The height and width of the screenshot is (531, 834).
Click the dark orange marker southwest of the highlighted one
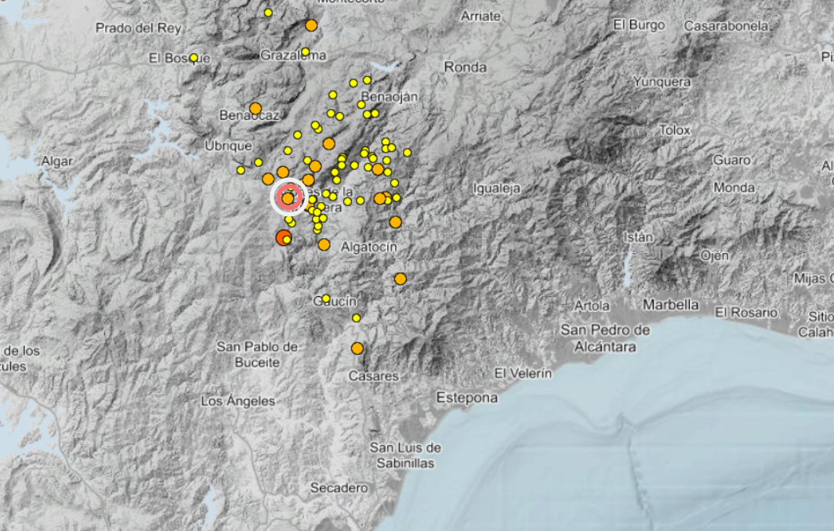pyautogui.click(x=283, y=237)
